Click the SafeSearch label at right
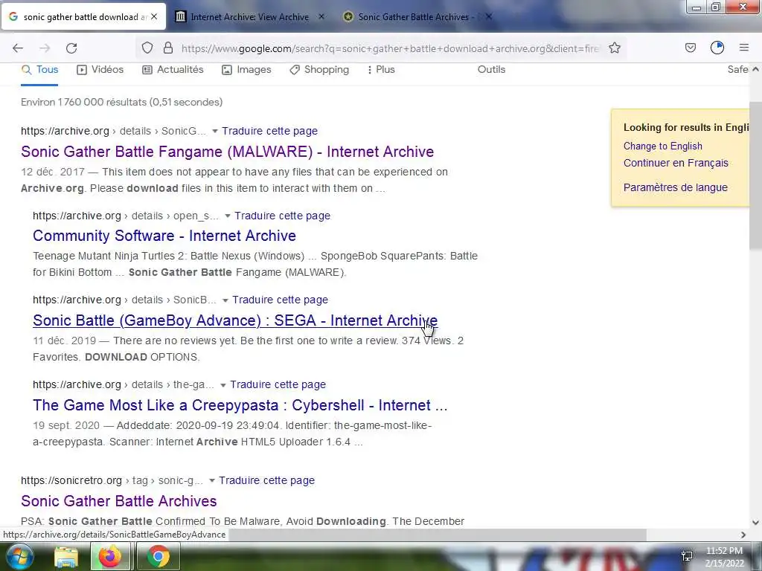The image size is (762, 571). tap(737, 69)
